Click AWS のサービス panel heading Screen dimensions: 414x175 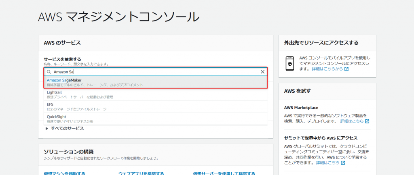click(62, 43)
